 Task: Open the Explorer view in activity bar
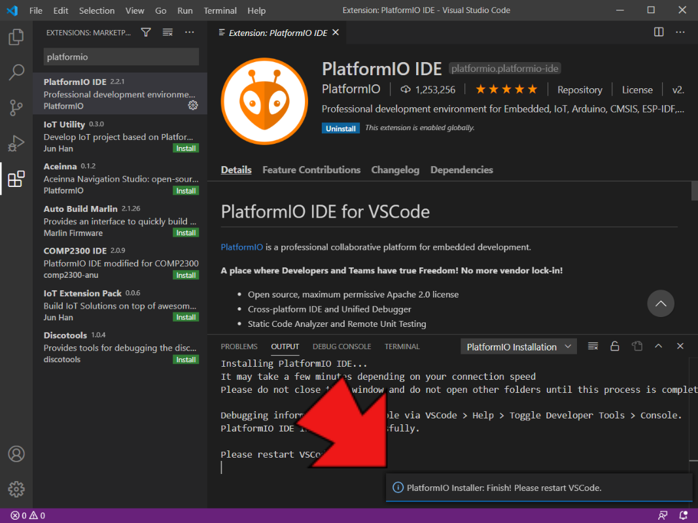16,37
